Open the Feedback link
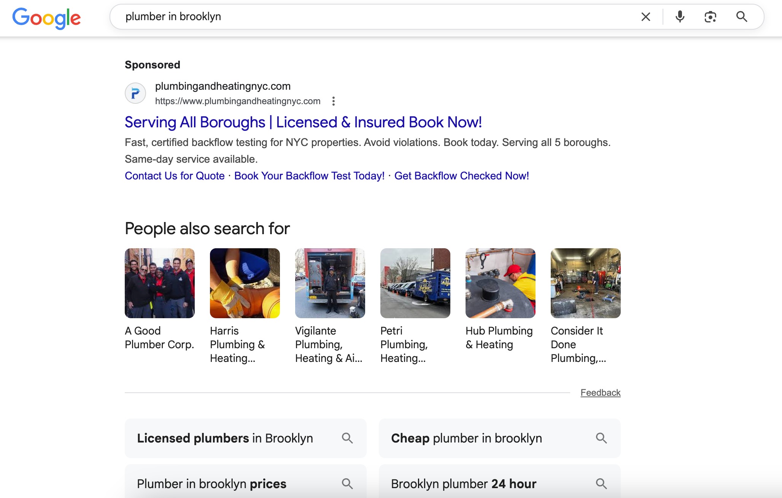Screen dimensions: 782x498 tap(600, 393)
